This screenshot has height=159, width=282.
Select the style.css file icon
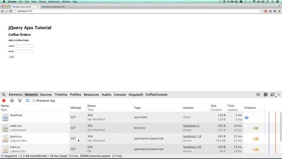[5, 128]
